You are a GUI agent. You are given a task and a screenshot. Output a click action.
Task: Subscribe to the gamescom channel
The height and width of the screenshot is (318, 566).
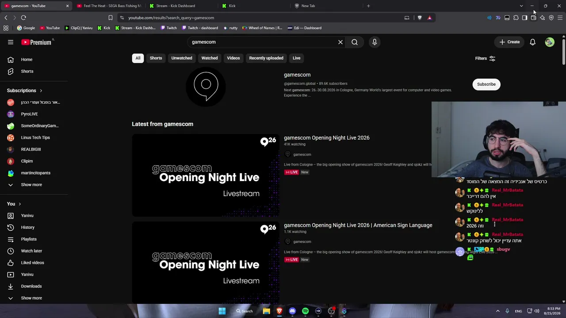486,84
